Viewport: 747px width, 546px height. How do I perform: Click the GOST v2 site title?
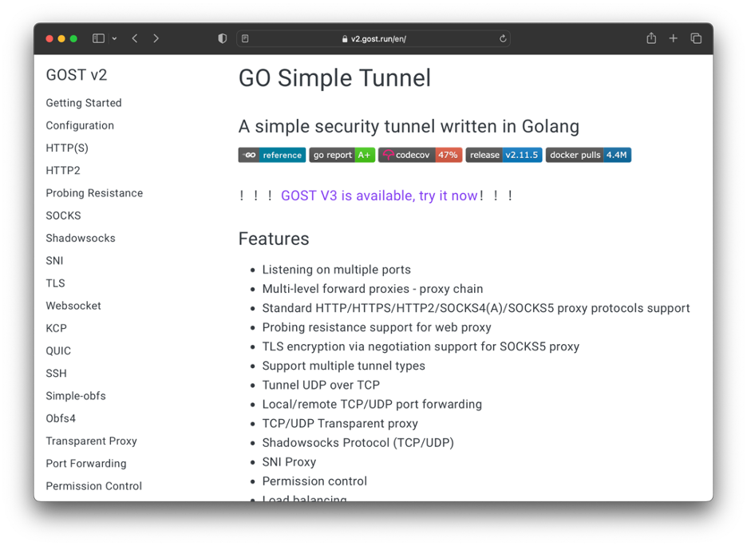tap(77, 74)
